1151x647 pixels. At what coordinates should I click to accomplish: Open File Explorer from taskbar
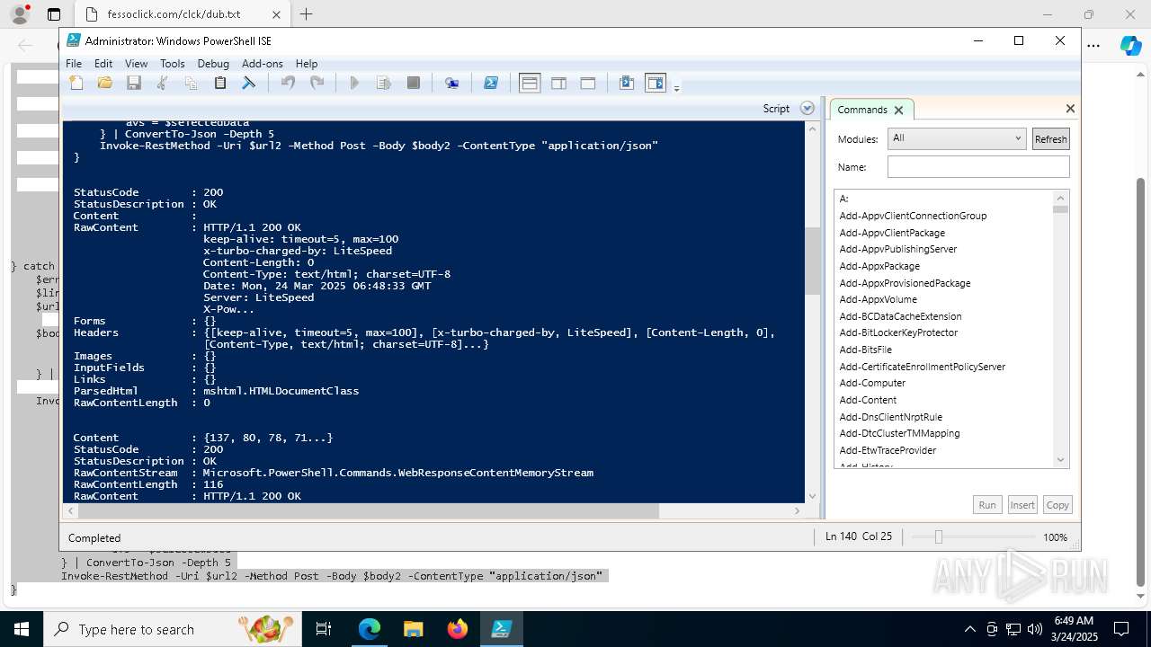tap(413, 629)
